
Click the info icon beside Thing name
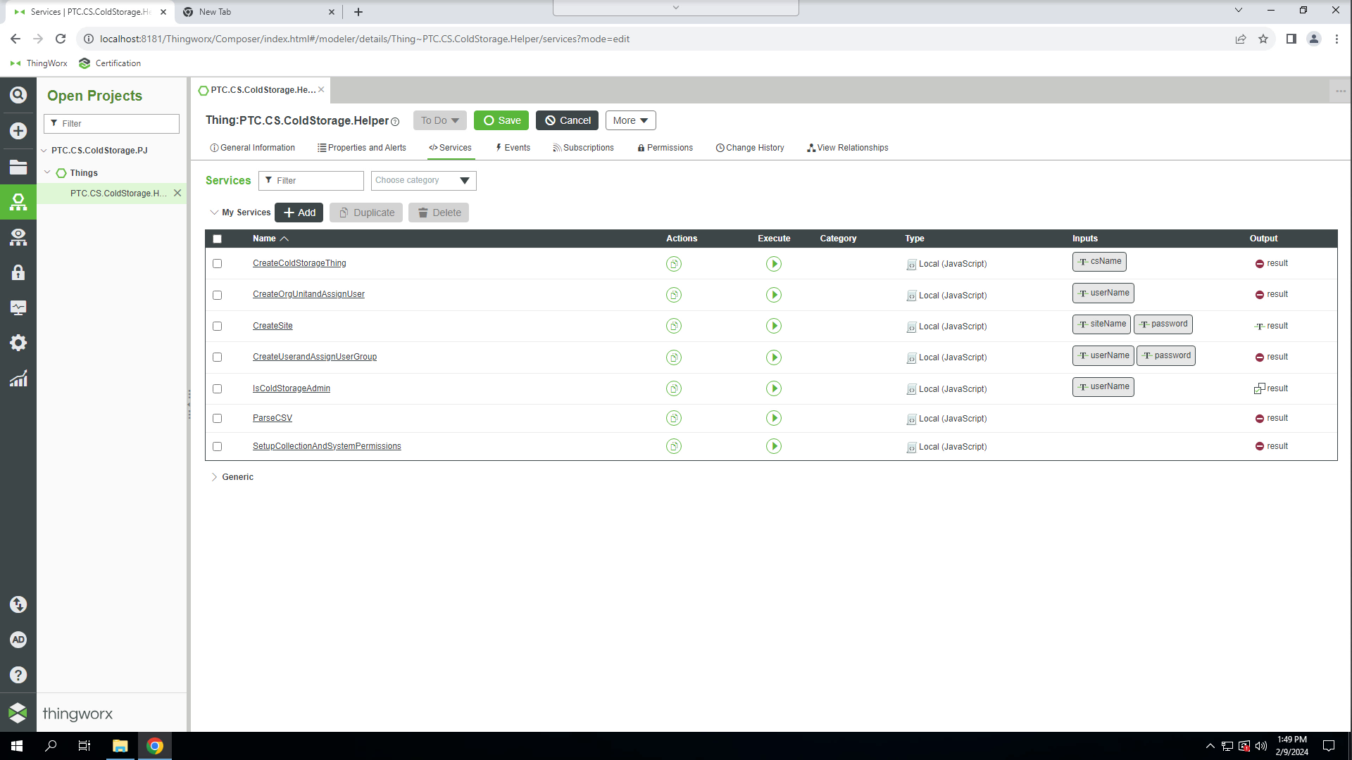tap(395, 122)
